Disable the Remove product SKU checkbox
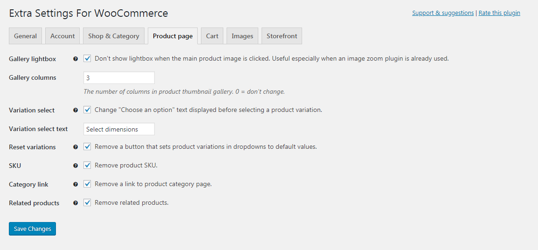The height and width of the screenshot is (250, 538). [87, 165]
